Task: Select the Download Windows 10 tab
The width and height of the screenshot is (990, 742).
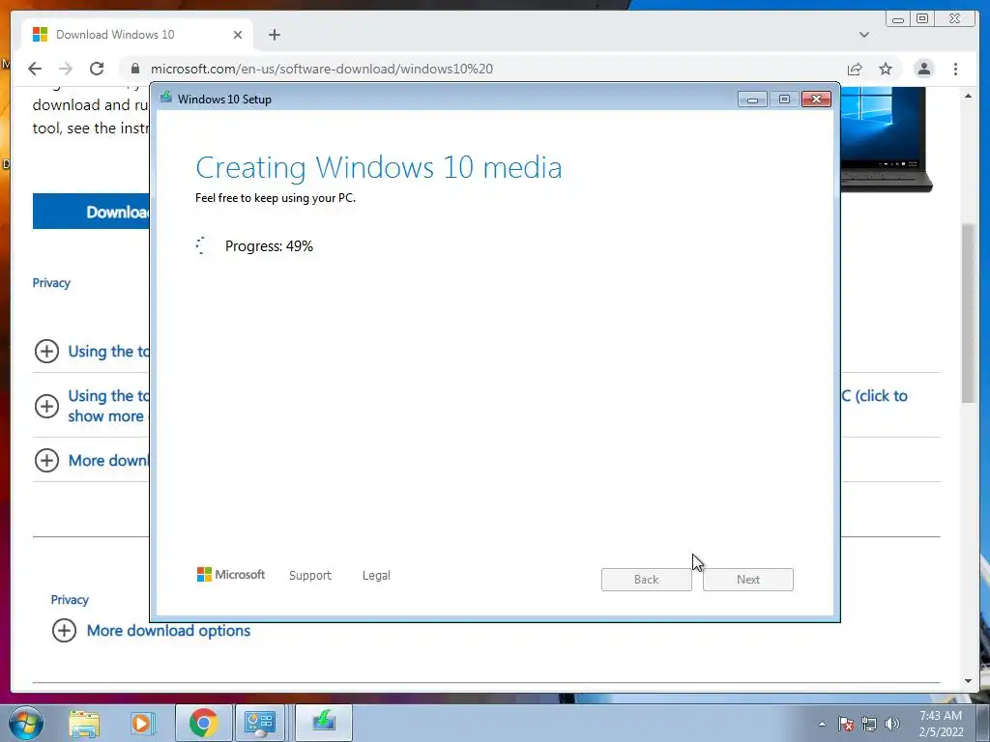Action: tap(137, 35)
